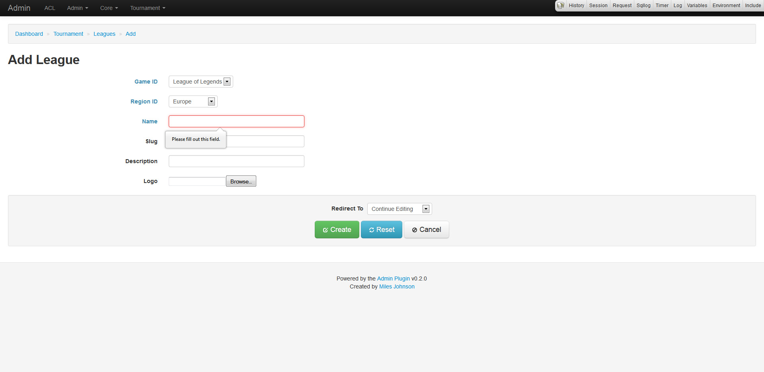Show the Timer debug panel

pyautogui.click(x=662, y=6)
